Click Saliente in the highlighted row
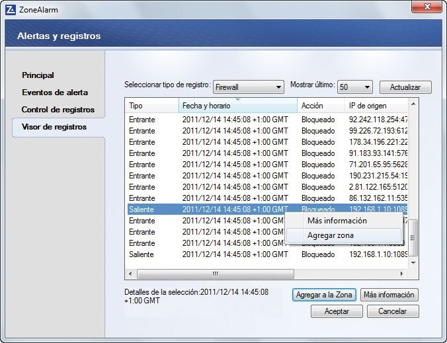This screenshot has width=447, height=343. click(141, 210)
